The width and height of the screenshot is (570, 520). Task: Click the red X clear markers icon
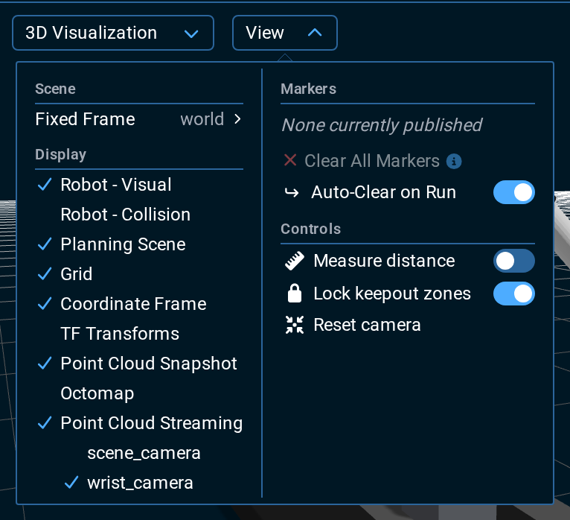click(290, 160)
